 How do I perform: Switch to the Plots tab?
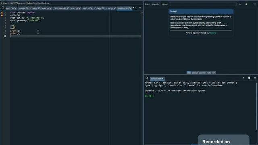point(209,72)
